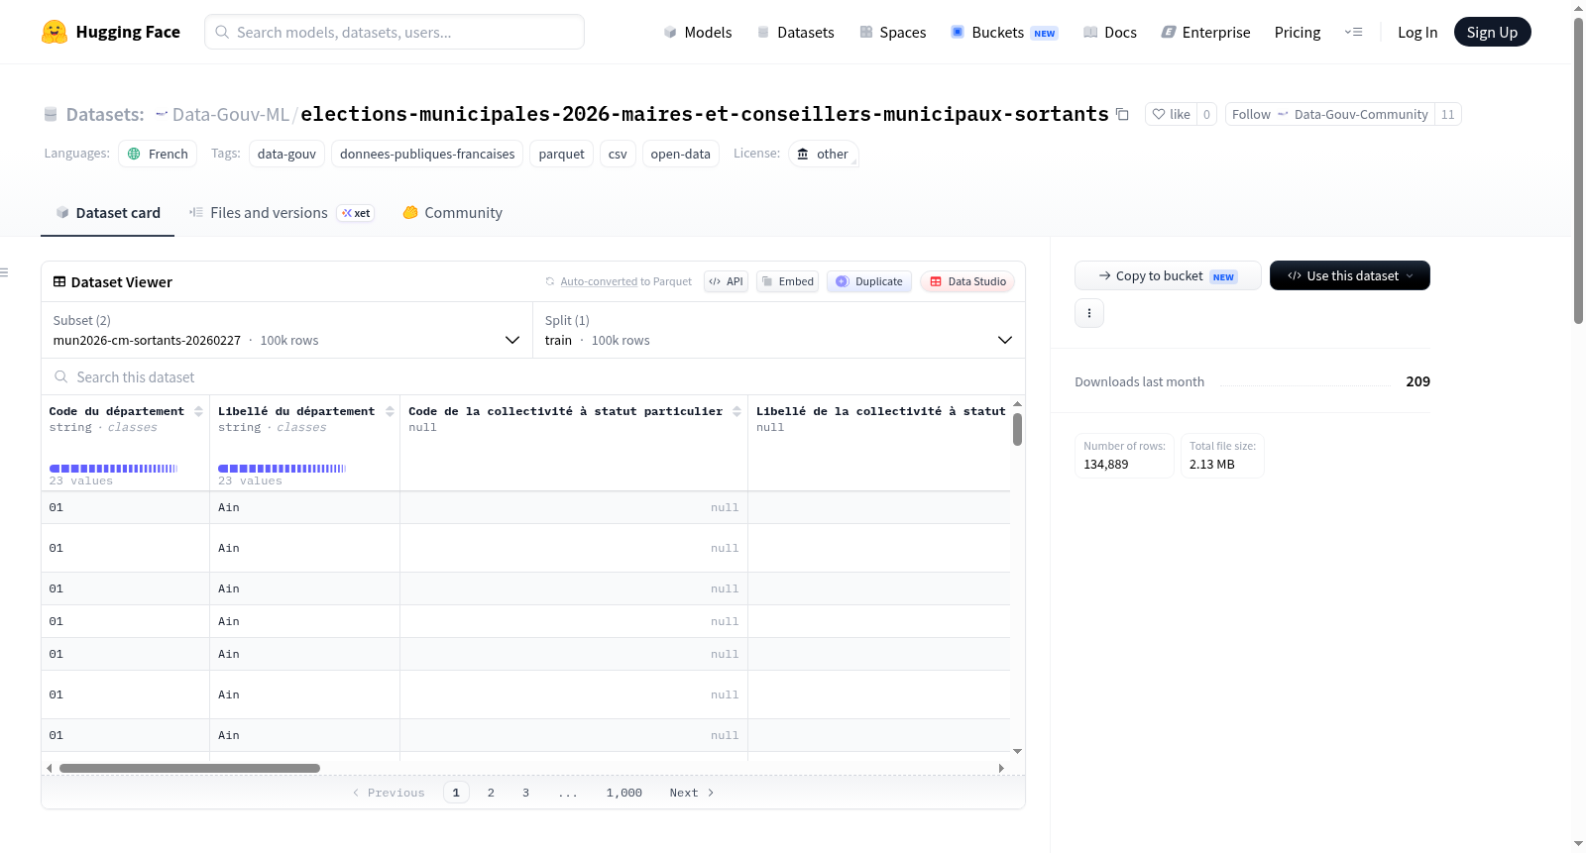Click the navigation overflow menu icon
The width and height of the screenshot is (1586, 853).
pos(1353,32)
